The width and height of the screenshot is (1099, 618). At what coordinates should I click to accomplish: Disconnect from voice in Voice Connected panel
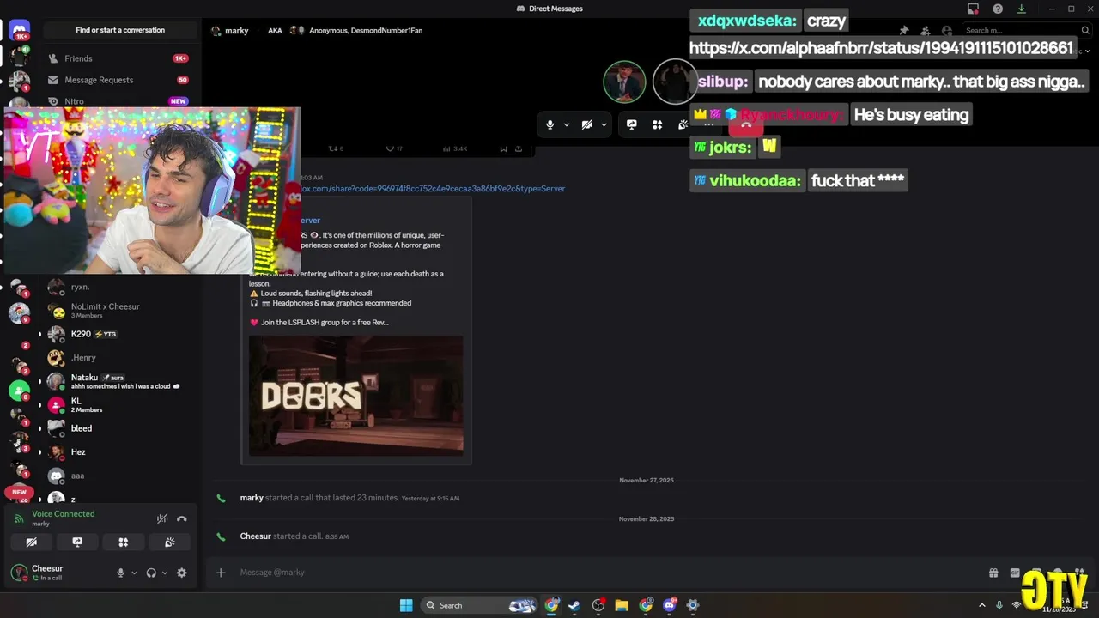pyautogui.click(x=182, y=518)
